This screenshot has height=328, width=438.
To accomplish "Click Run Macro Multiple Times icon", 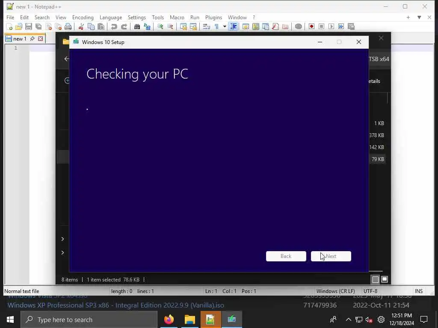I will pyautogui.click(x=341, y=27).
